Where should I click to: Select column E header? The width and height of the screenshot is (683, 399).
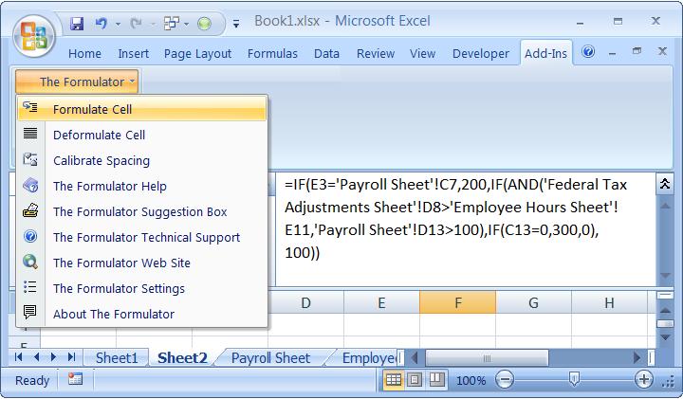[381, 302]
